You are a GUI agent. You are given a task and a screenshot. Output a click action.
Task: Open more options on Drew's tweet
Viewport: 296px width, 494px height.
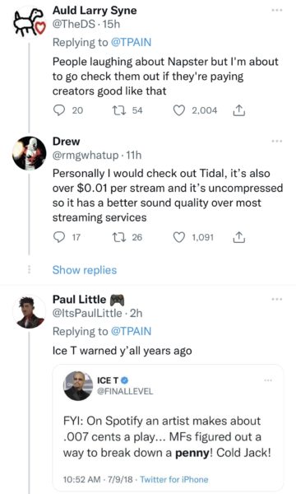(x=277, y=141)
